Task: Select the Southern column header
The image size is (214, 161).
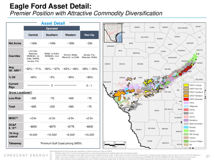Action: click(52, 35)
